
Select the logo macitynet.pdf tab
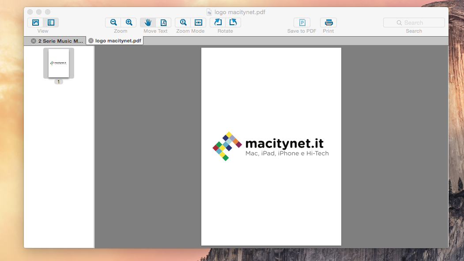[x=118, y=41]
